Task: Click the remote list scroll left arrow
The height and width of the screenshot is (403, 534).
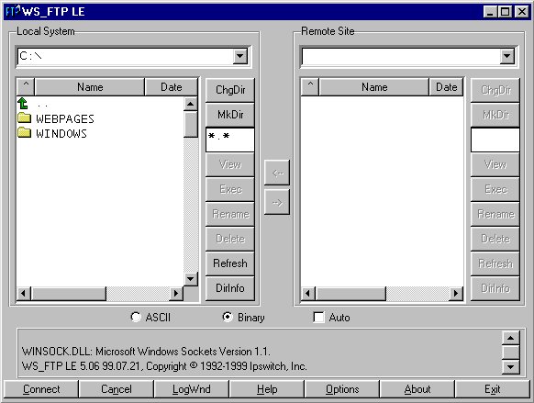Action: coord(308,293)
